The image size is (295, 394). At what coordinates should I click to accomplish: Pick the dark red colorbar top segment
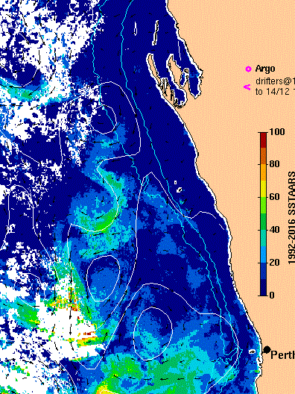264,140
